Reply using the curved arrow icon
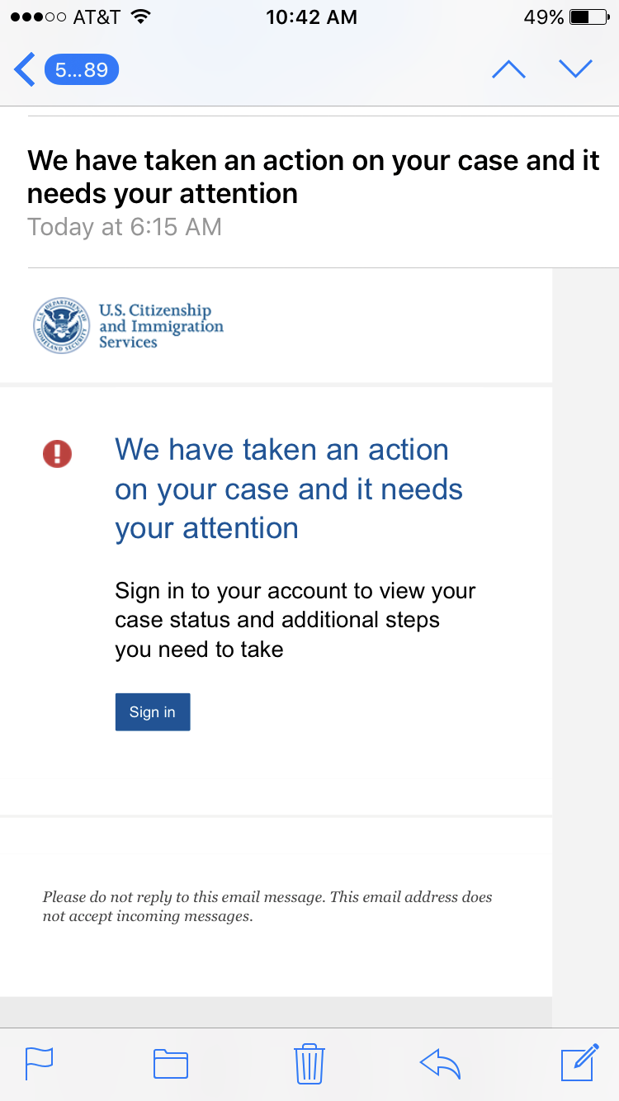This screenshot has width=619, height=1101. (x=440, y=1063)
